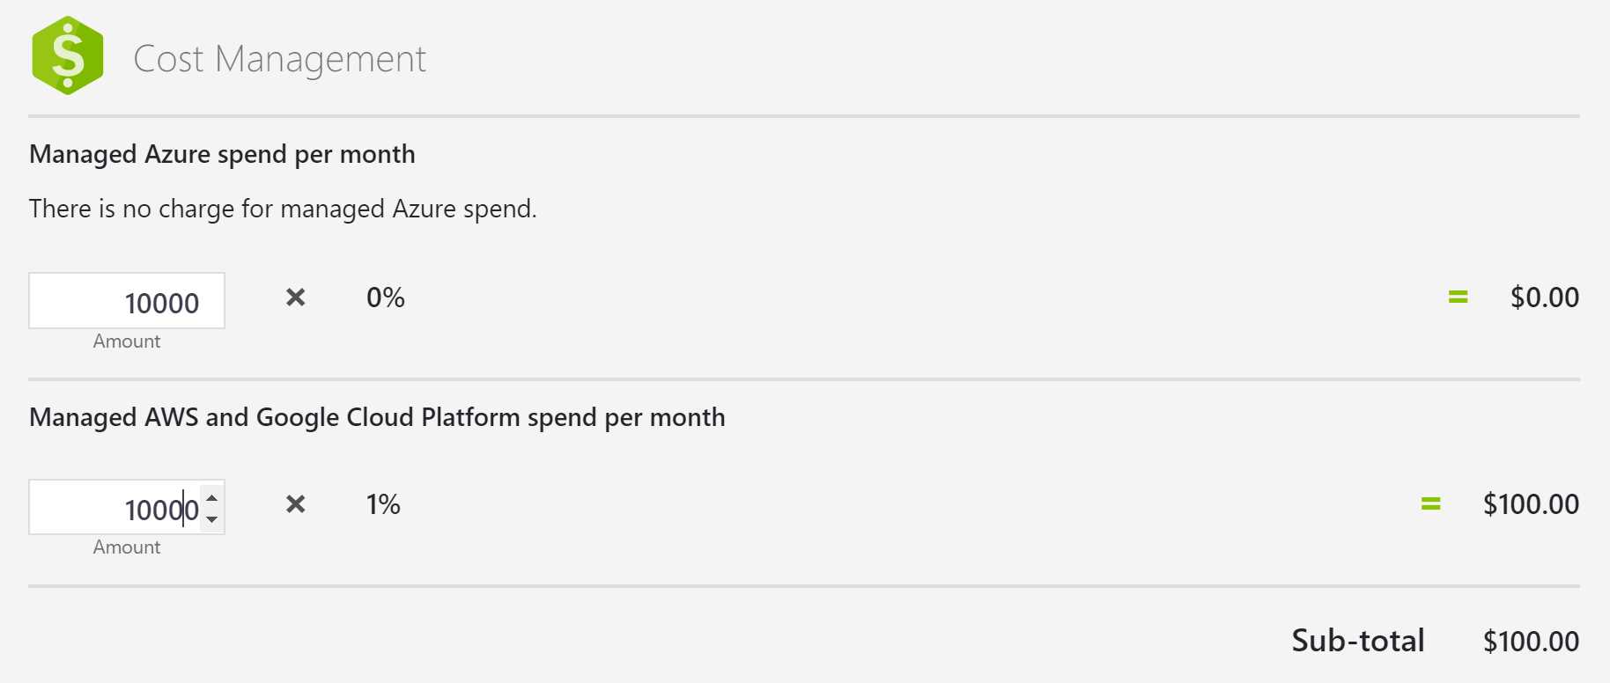Viewport: 1610px width, 683px height.
Task: Click the $100.00 sub-total value
Action: click(x=1531, y=640)
